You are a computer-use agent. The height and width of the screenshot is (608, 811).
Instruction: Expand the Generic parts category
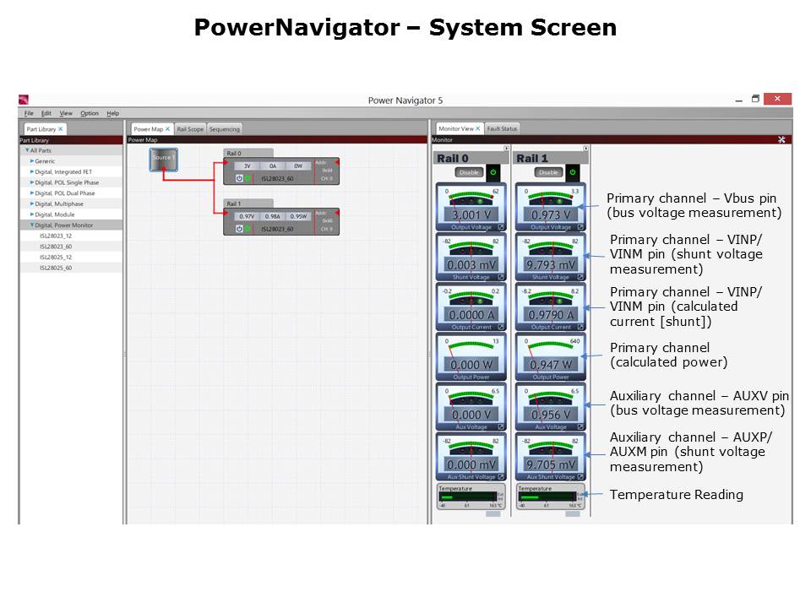coord(32,161)
